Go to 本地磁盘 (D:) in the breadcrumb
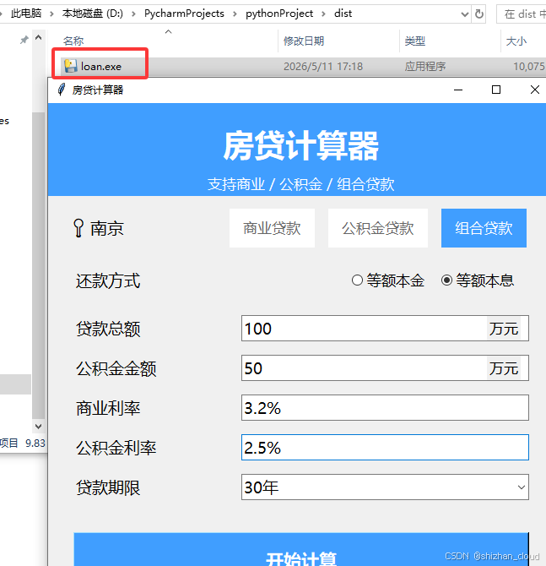The height and width of the screenshot is (566, 546). click(x=92, y=14)
